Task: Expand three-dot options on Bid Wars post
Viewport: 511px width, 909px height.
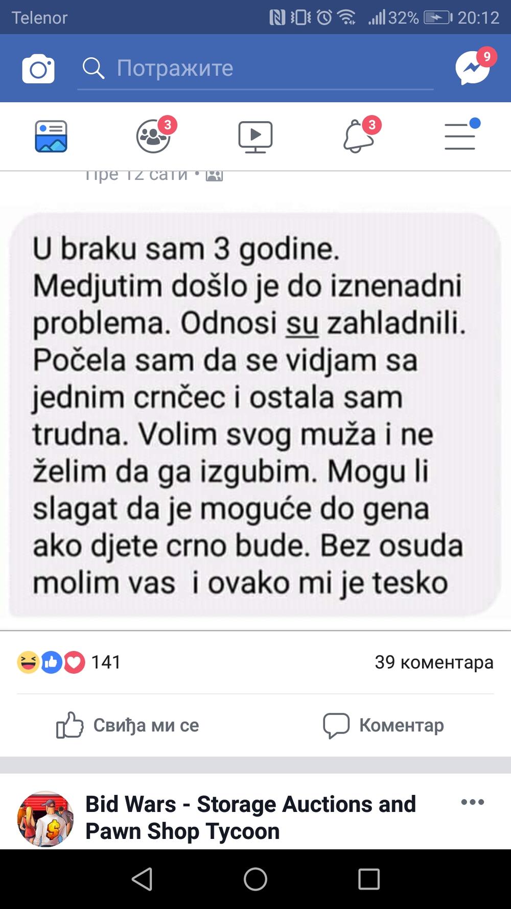Action: [x=472, y=802]
